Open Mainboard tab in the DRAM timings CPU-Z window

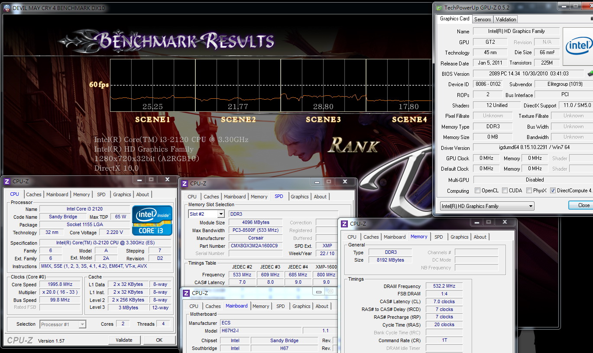tap(395, 237)
